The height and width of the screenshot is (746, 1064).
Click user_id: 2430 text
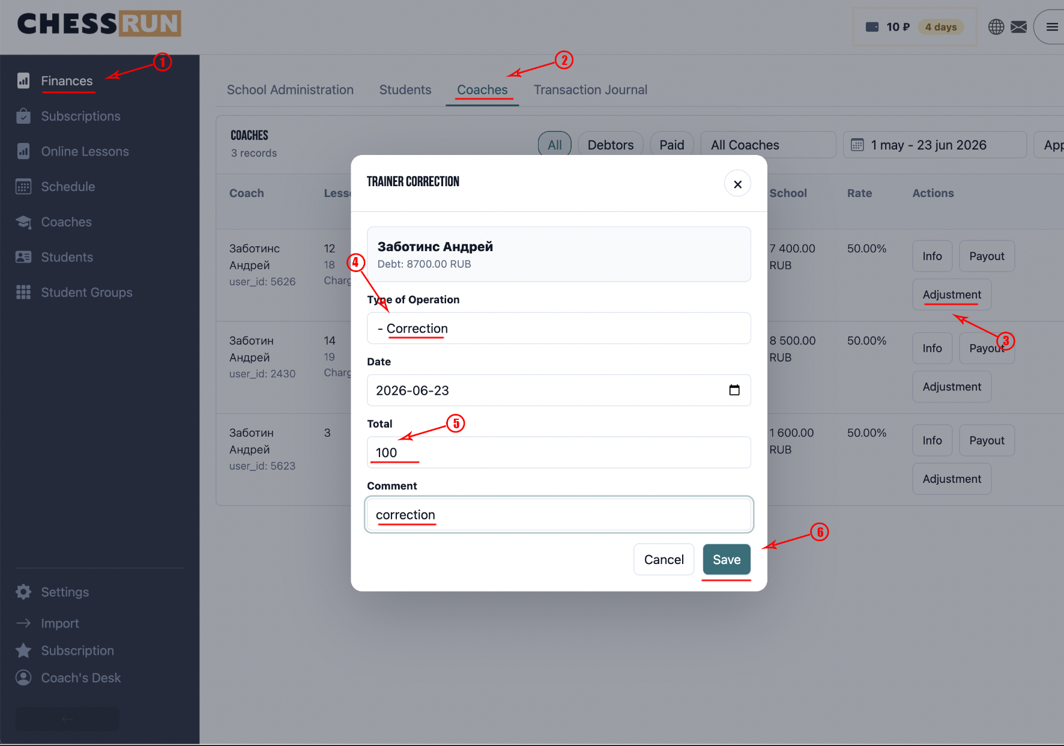pos(262,374)
